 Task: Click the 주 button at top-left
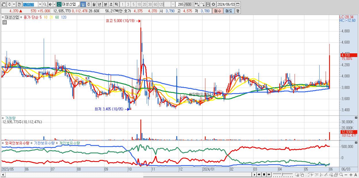coord(9,4)
